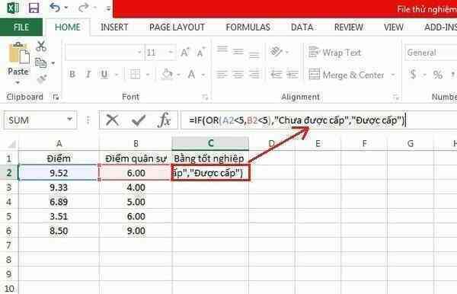Switch to the DATA tab
This screenshot has height=294, width=457.
pos(302,27)
